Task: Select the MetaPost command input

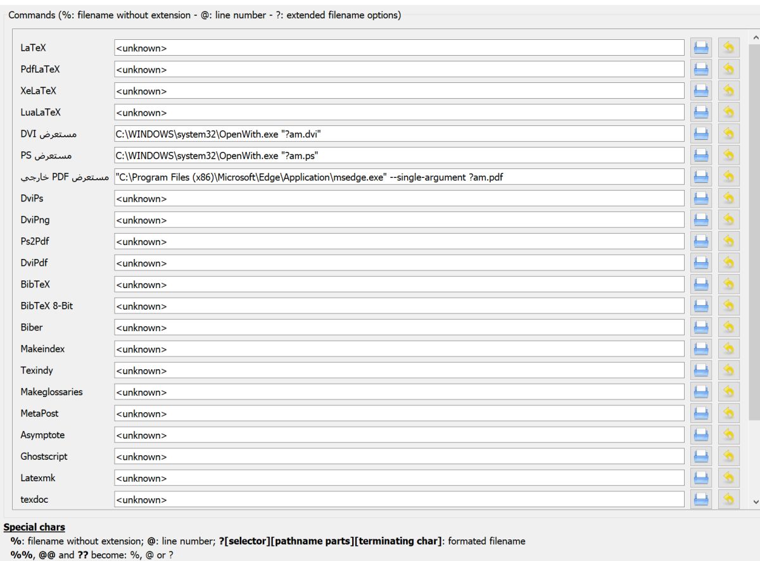Action: (400, 413)
